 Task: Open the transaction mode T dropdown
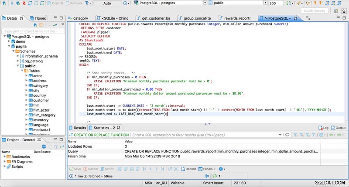(88, 3)
